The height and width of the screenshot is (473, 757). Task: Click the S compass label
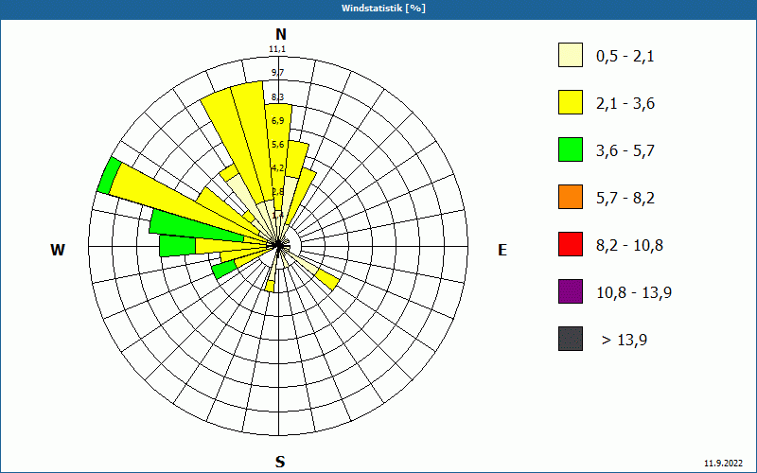click(280, 462)
